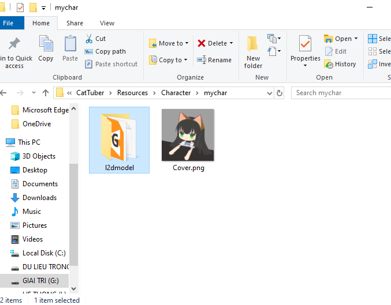Open Pictures in navigation pane
Viewport: 391px width, 305px height.
pyautogui.click(x=29, y=225)
